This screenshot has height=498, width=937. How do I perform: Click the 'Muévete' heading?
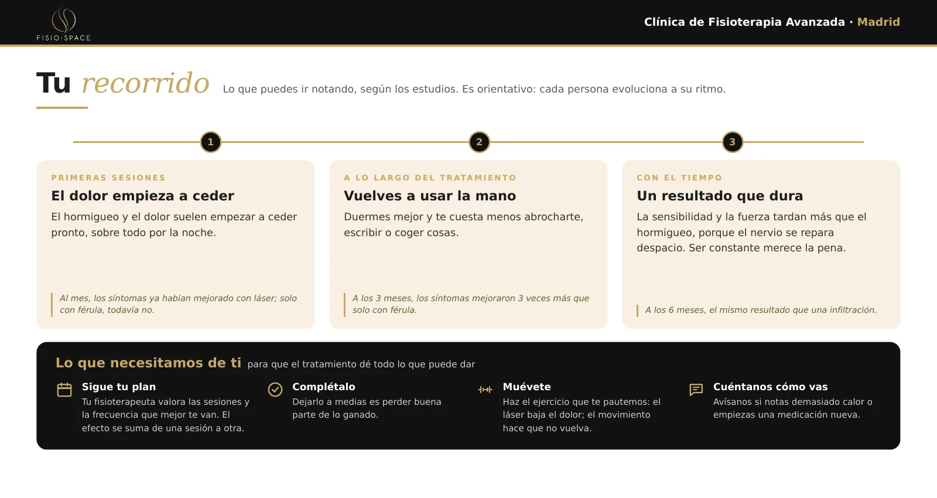526,387
